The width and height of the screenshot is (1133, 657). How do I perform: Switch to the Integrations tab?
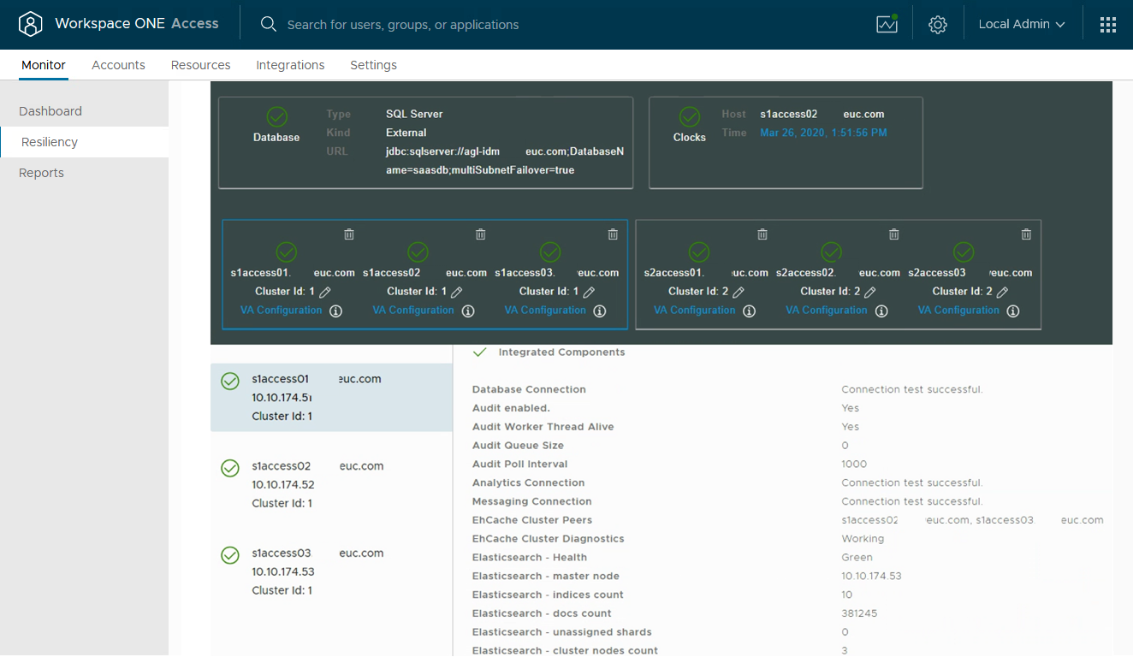(x=290, y=65)
